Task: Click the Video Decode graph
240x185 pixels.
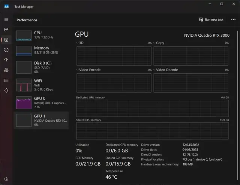Action: (x=191, y=83)
